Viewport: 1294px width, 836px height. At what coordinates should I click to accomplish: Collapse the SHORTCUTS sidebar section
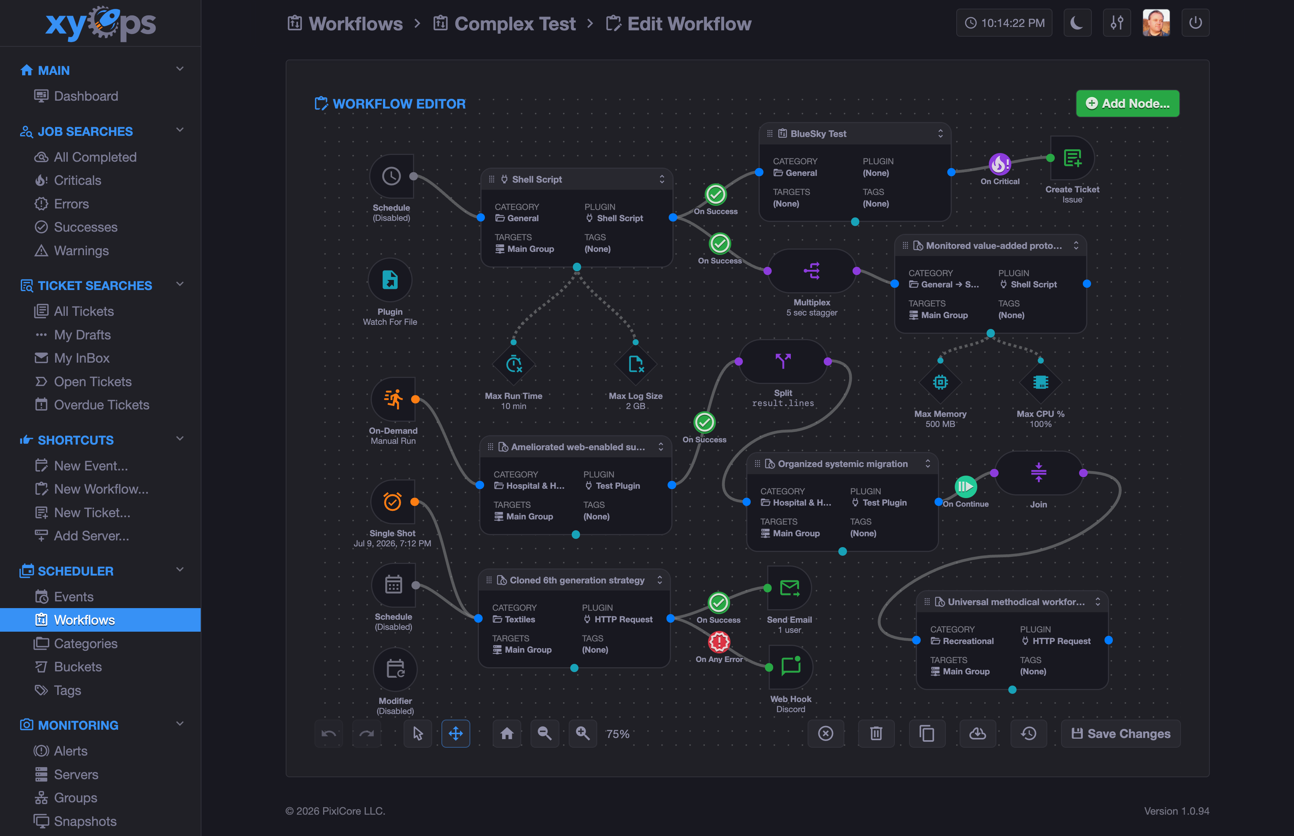pos(180,439)
